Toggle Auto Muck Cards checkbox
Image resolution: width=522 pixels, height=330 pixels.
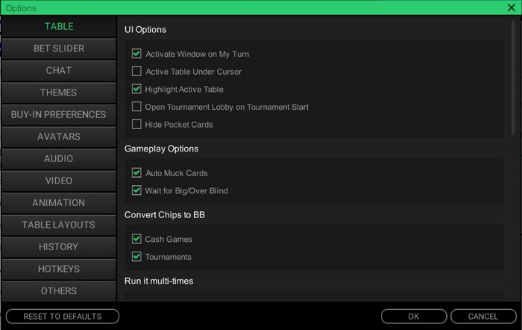click(x=136, y=172)
